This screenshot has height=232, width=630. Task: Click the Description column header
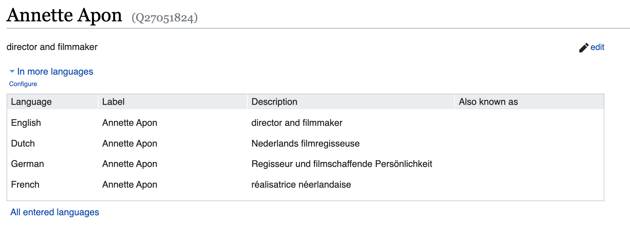(x=274, y=102)
